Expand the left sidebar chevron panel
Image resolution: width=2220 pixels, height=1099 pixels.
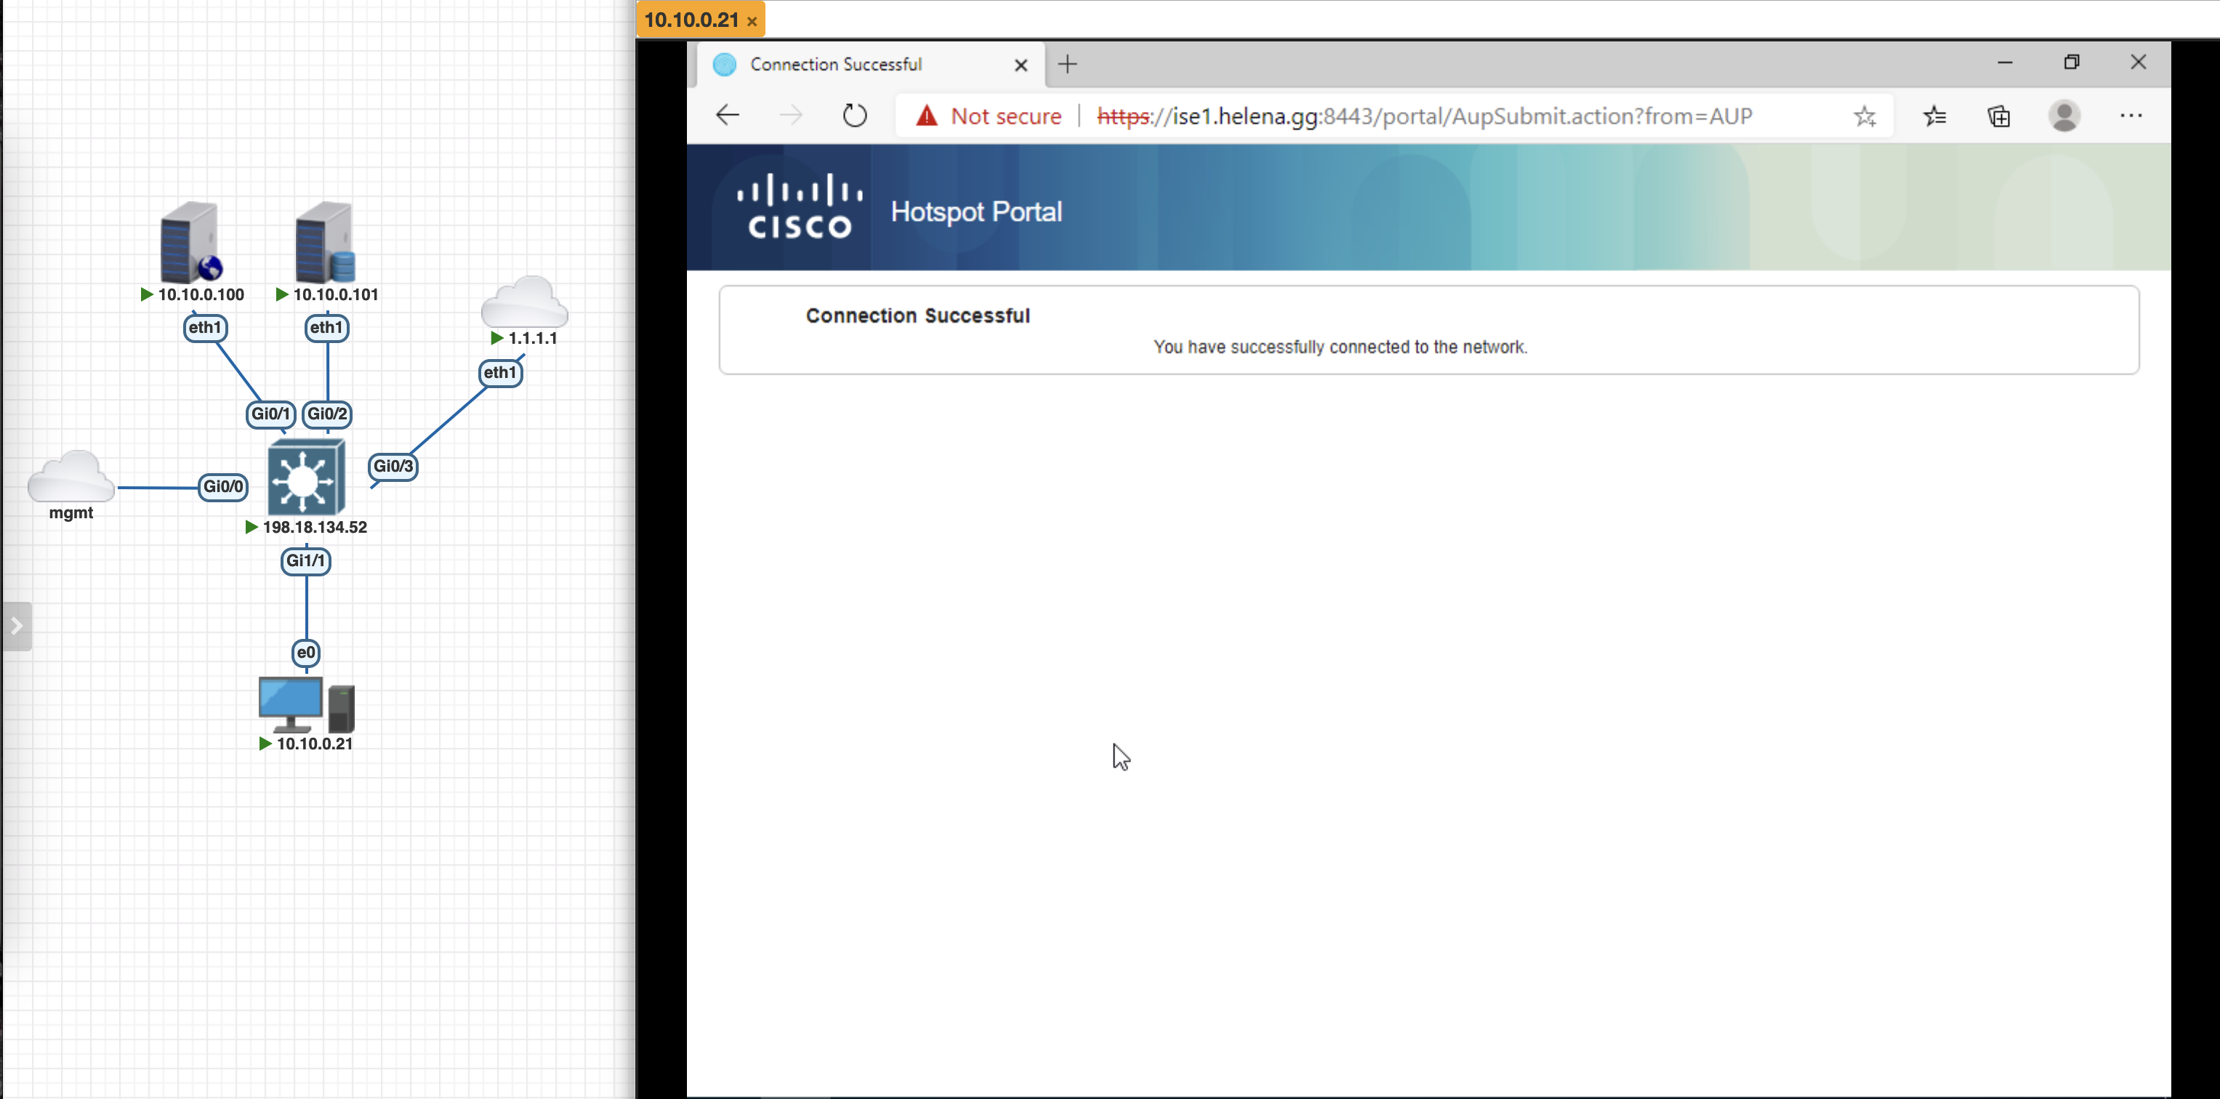click(x=17, y=626)
